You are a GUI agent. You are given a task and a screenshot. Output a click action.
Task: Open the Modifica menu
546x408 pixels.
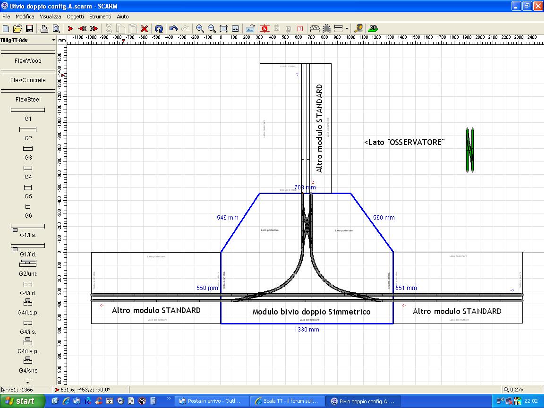point(25,17)
